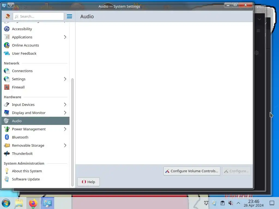Image resolution: width=279 pixels, height=209 pixels.
Task: Click the Removable Storage folder icon
Action: pyautogui.click(x=7, y=145)
